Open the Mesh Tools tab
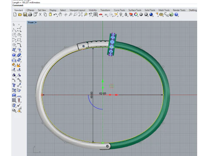 164,10
